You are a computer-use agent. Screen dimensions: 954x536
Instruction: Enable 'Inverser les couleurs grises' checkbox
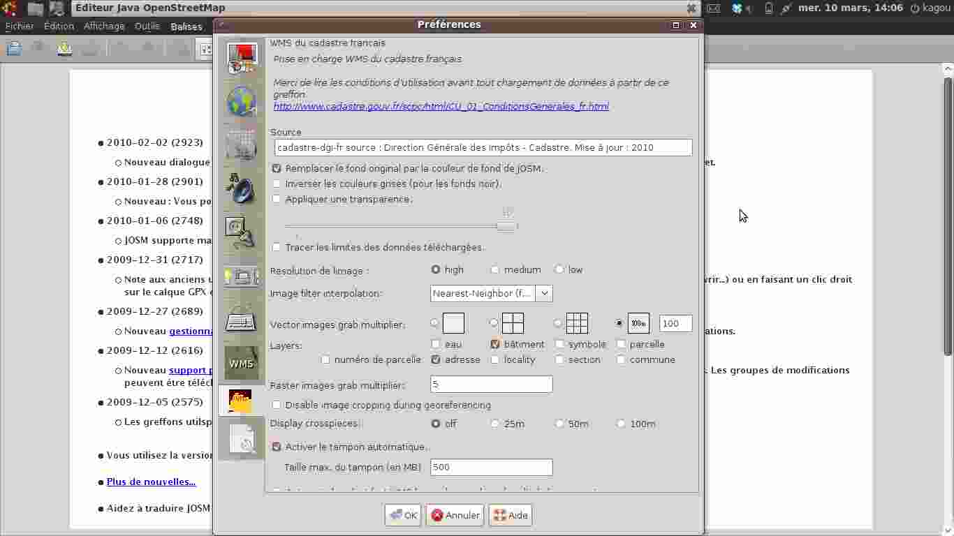277,184
